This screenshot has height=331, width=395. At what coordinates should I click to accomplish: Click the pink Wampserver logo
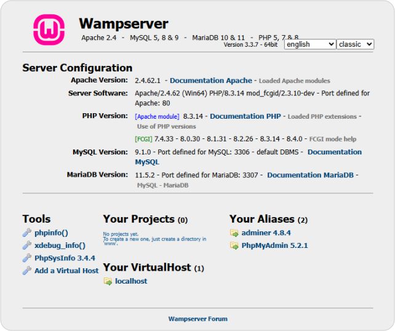(x=49, y=30)
